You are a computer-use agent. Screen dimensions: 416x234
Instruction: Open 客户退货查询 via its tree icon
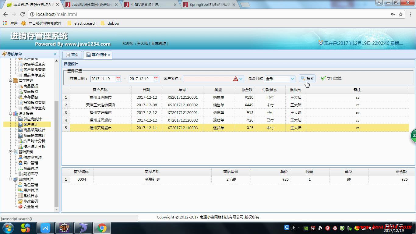20,70
